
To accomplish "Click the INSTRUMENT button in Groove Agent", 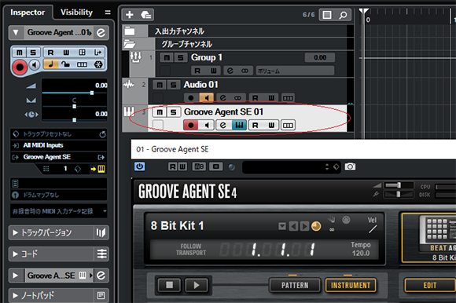I will (x=351, y=285).
